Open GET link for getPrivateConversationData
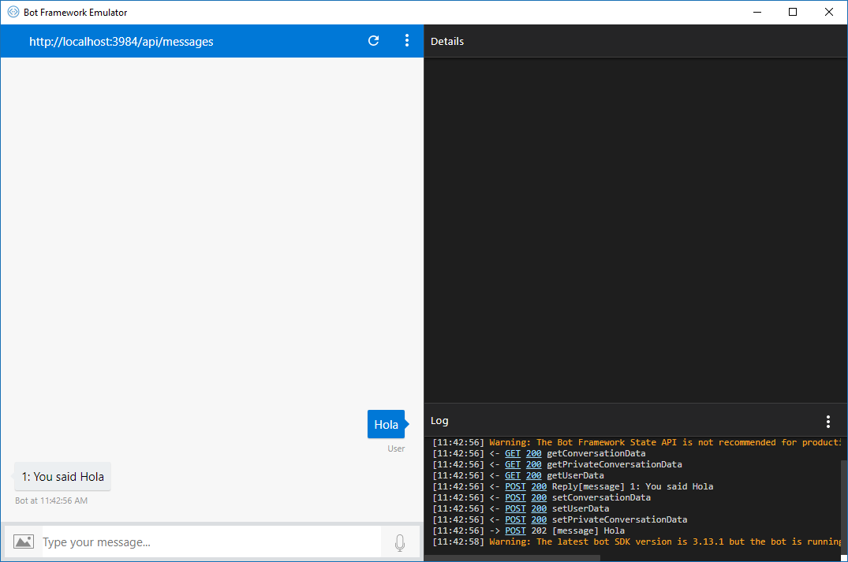 (513, 464)
